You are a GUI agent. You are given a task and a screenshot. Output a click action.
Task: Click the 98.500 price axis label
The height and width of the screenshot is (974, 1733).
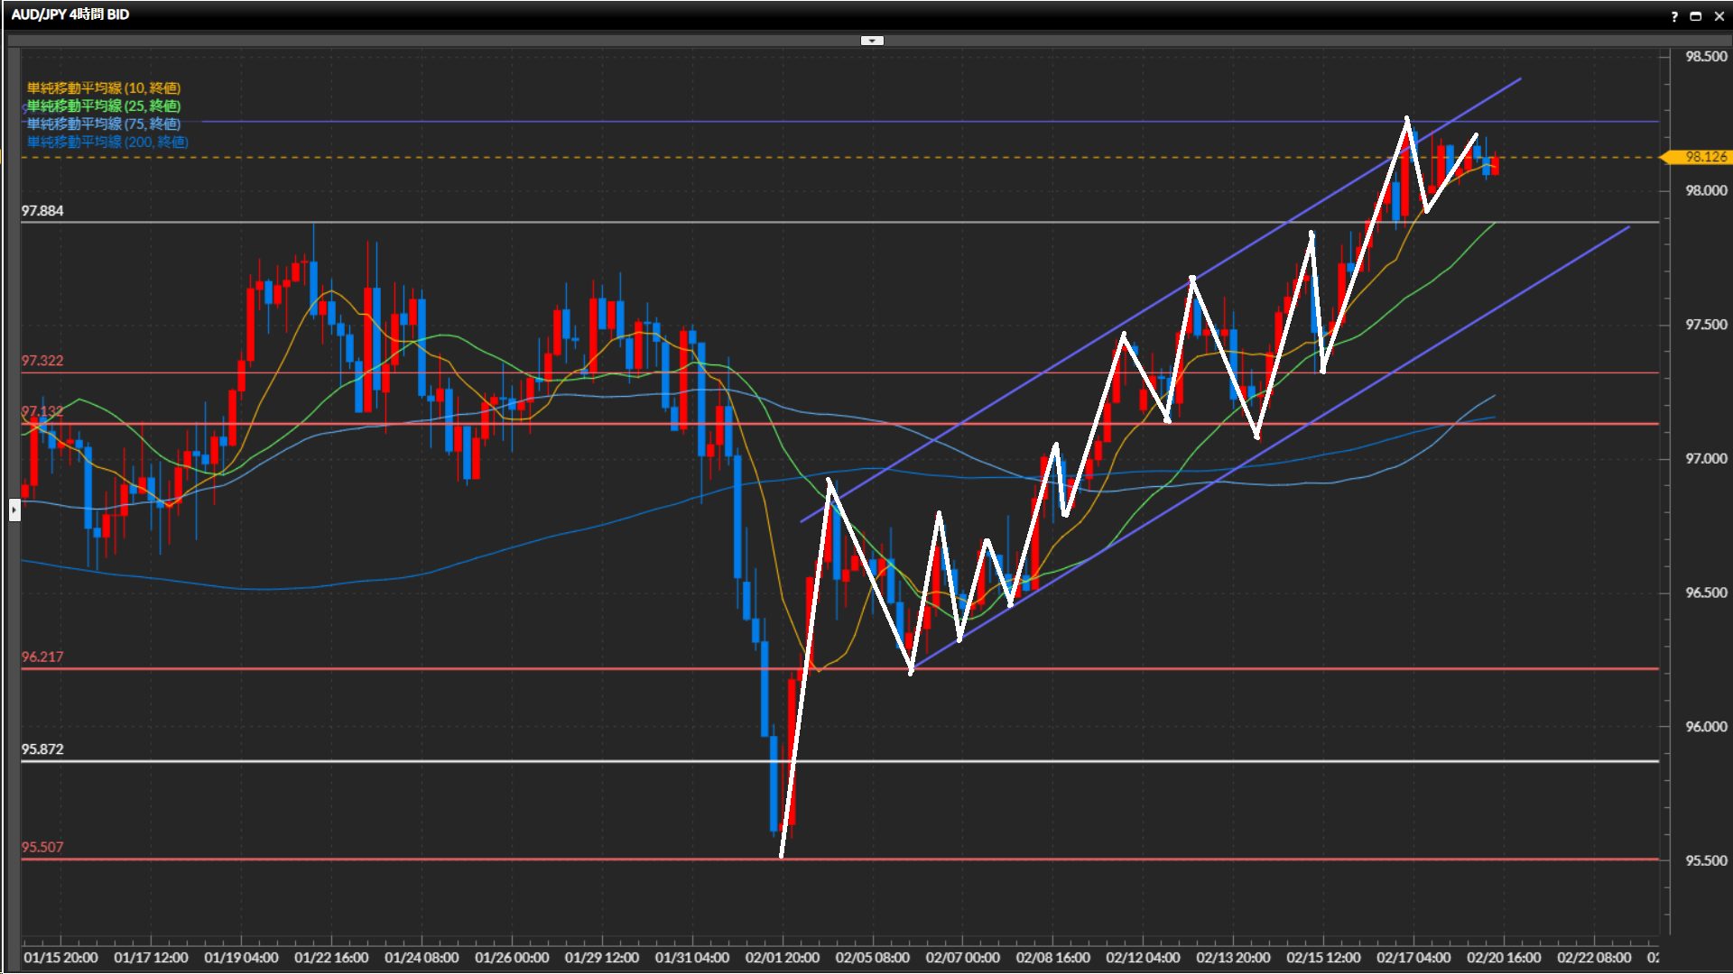(1705, 57)
